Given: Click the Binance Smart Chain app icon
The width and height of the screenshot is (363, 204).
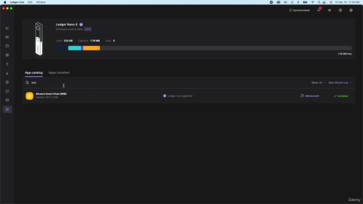Looking at the screenshot, I should [29, 96].
